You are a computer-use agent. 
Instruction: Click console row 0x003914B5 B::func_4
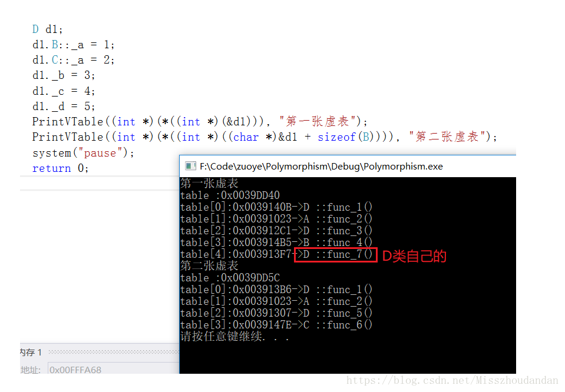point(276,242)
